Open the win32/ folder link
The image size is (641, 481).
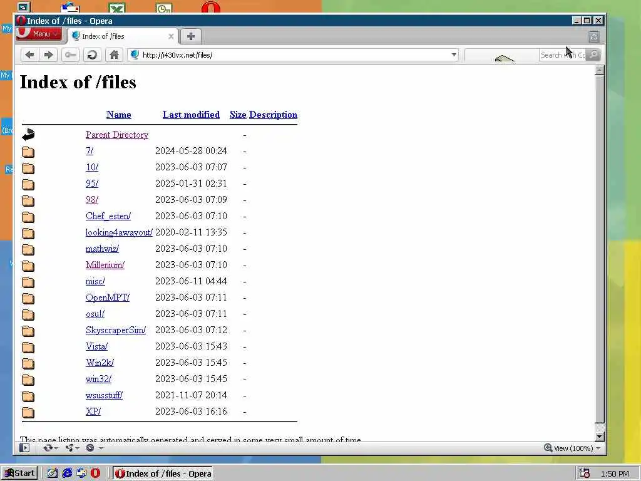(x=98, y=379)
